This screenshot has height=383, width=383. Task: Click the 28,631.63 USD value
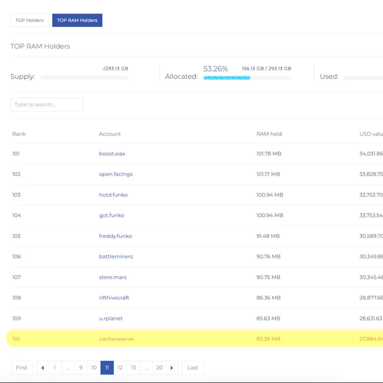[371, 319]
